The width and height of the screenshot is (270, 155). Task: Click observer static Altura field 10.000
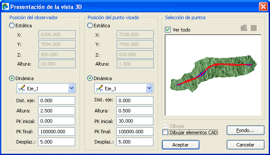pyautogui.click(x=57, y=64)
